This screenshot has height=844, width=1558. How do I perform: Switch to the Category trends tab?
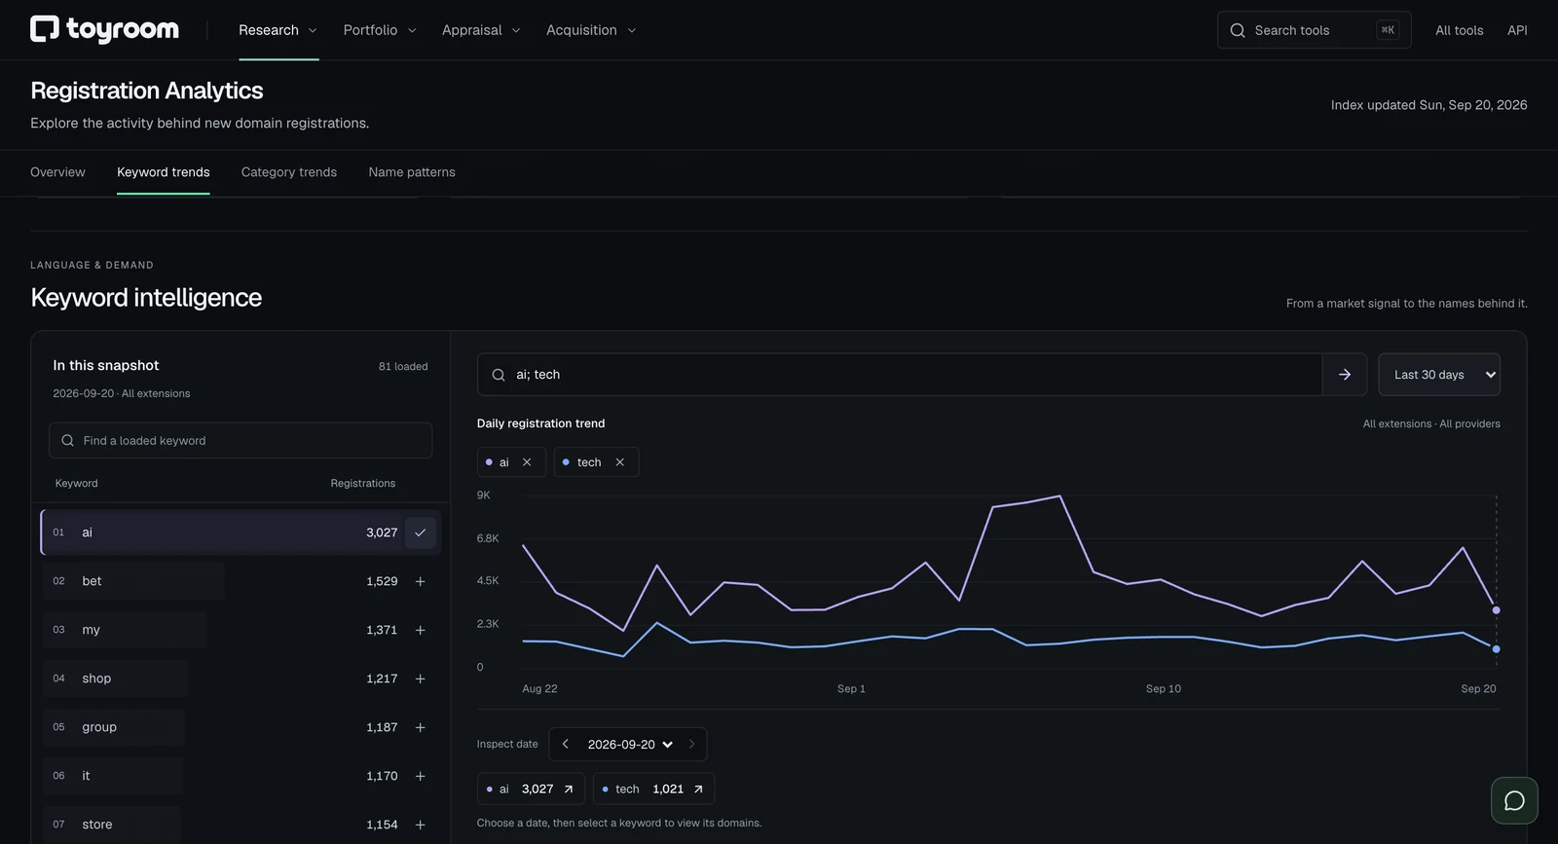coord(289,172)
